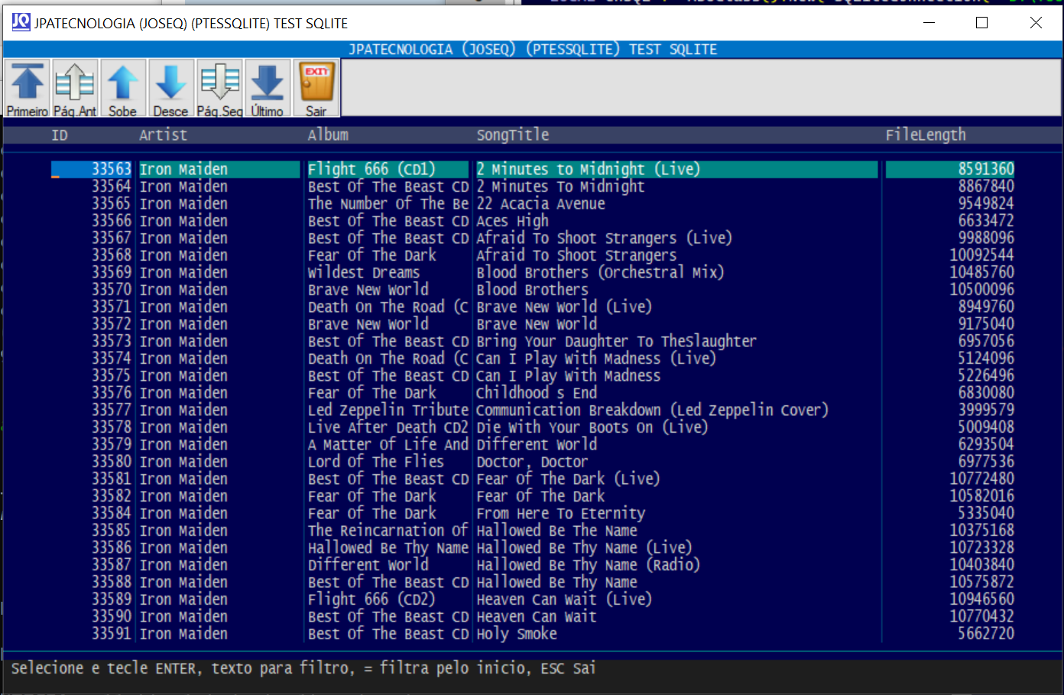Image resolution: width=1064 pixels, height=695 pixels.
Task: Click the application icon in the title bar
Action: (21, 22)
